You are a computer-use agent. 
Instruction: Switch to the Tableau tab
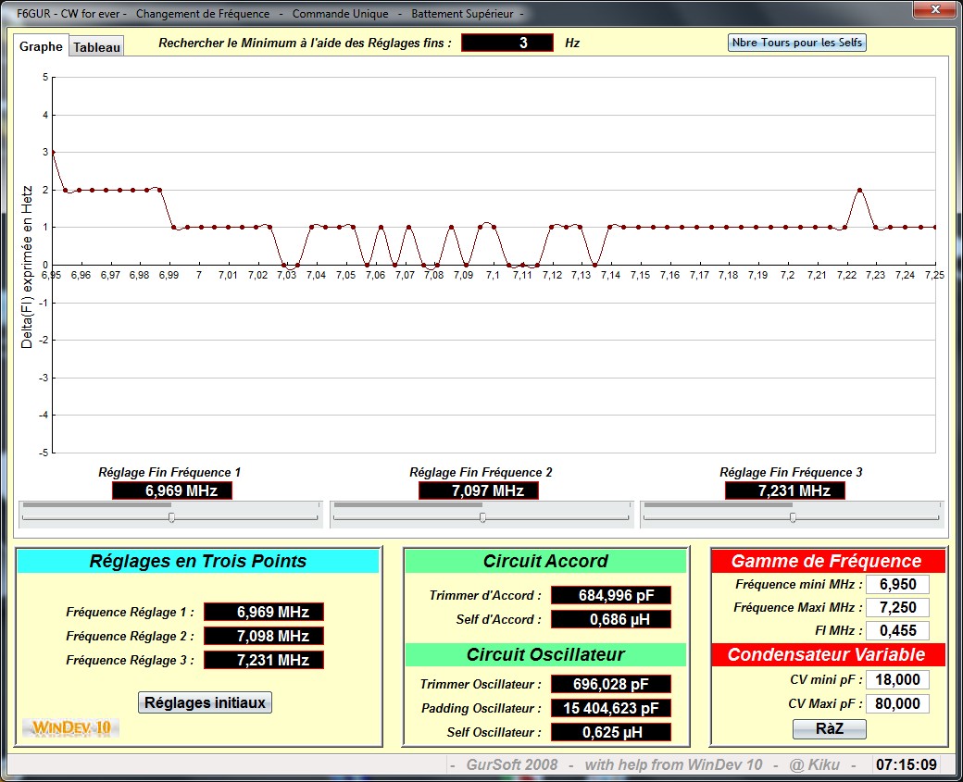[x=97, y=47]
